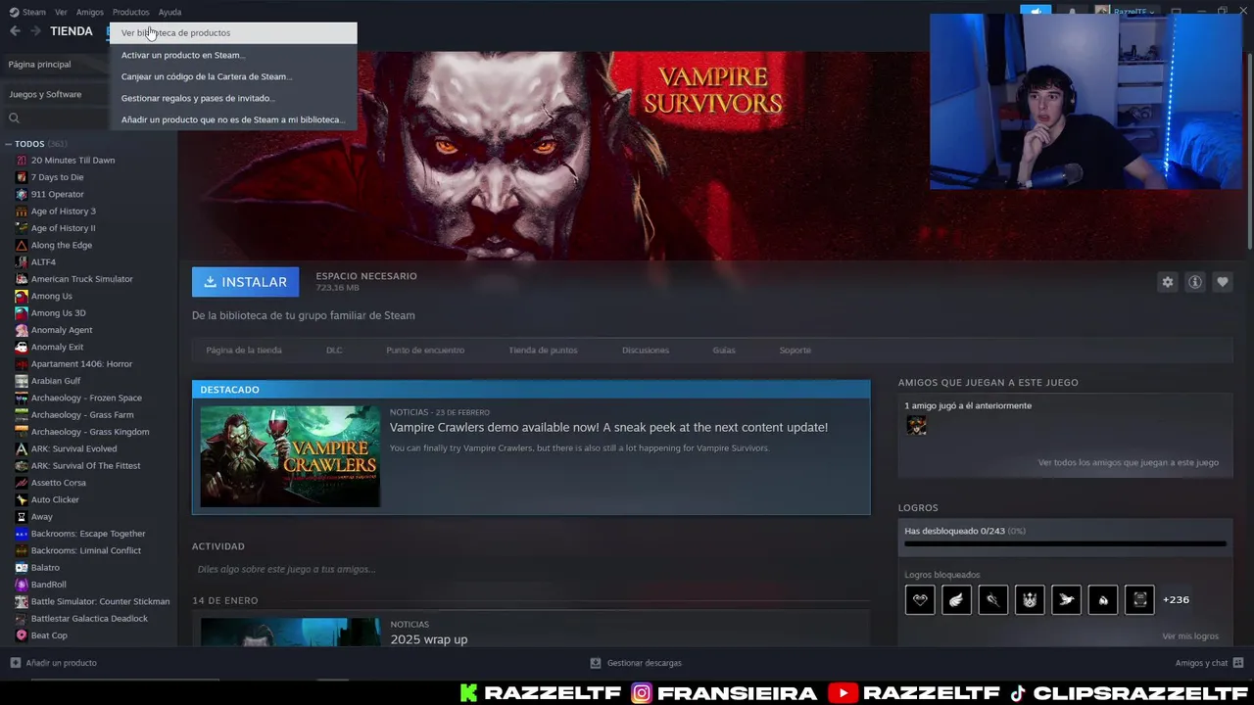Click the BandRoll game icon
Screen dimensions: 1254x705
22,585
